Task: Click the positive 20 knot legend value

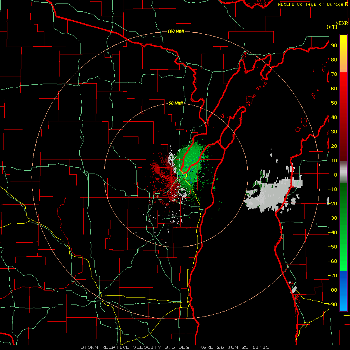Action: point(334,146)
